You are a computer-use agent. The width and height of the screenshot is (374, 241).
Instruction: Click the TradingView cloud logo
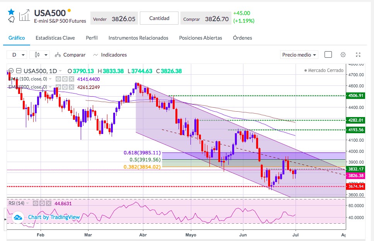pyautogui.click(x=18, y=217)
